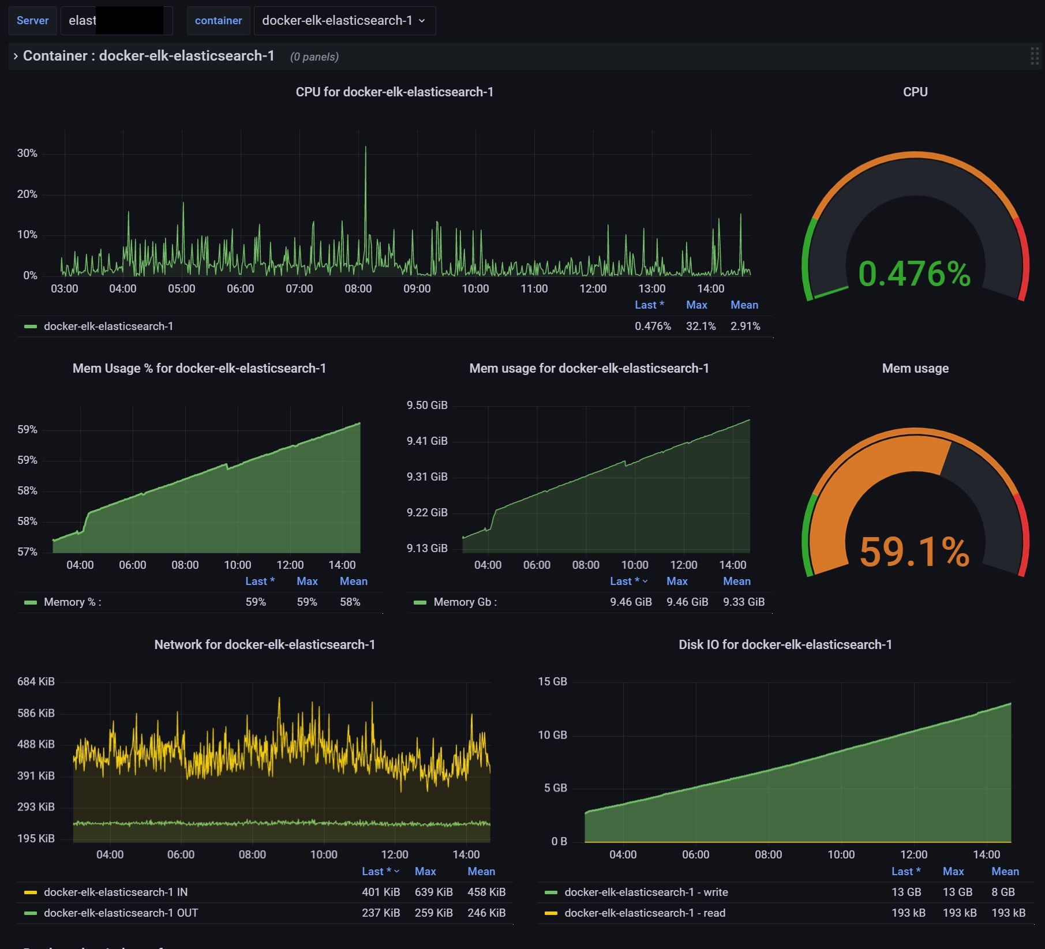
Task: Click Memory % legend color swatch
Action: (x=31, y=602)
